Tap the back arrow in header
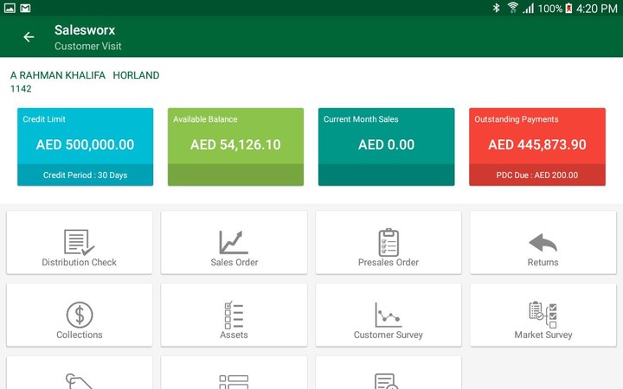Viewport: 623px width, 389px height. click(29, 37)
